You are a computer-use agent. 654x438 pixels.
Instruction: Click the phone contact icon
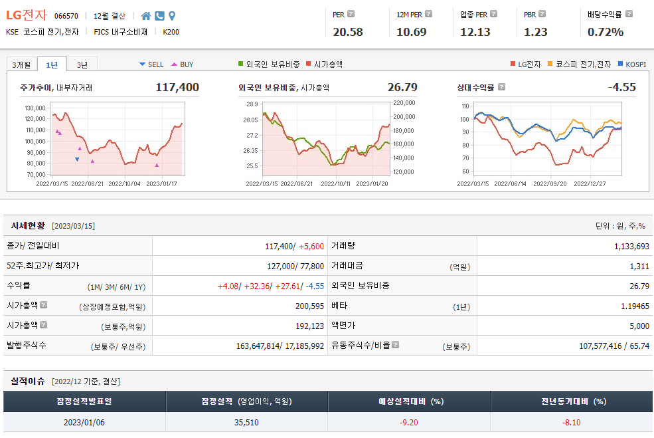pos(159,16)
